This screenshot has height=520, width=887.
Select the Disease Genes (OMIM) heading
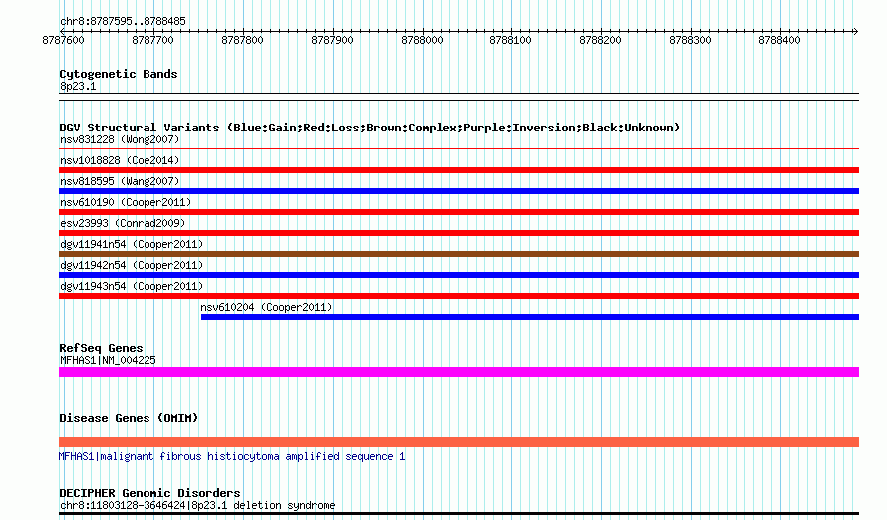tap(129, 418)
